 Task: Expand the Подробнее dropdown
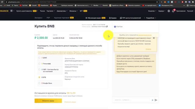click(151, 18)
